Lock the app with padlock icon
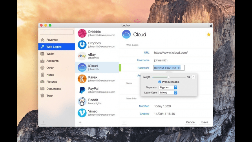The height and width of the screenshot is (142, 252). point(211,25)
